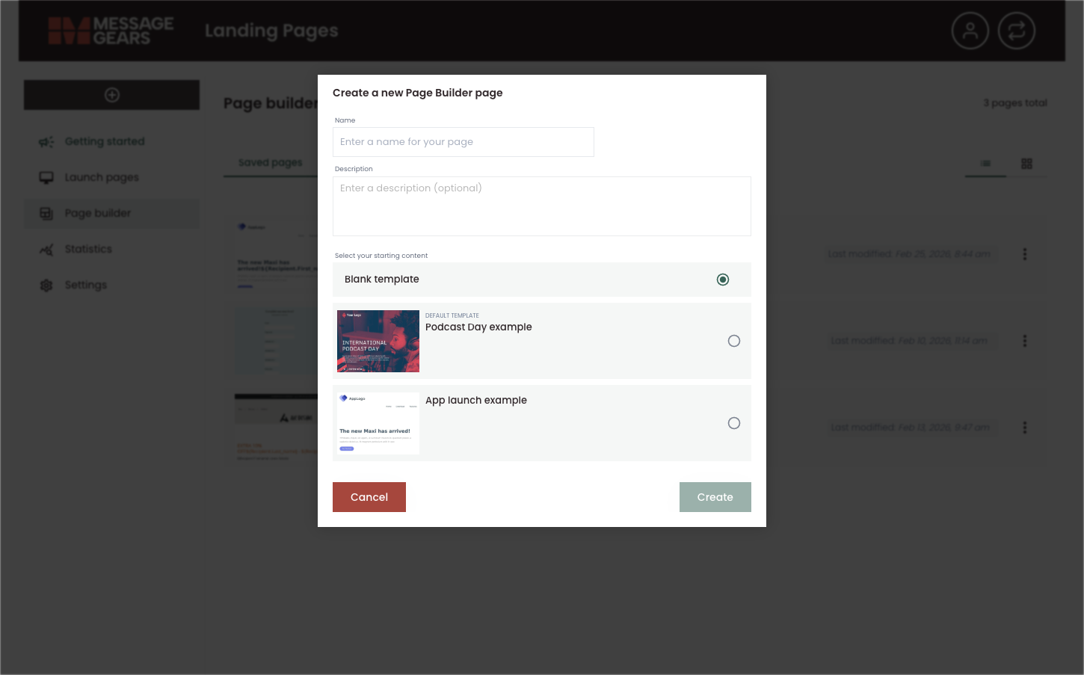Select the Podcast Day example radio button
This screenshot has height=675, width=1084.
734,341
